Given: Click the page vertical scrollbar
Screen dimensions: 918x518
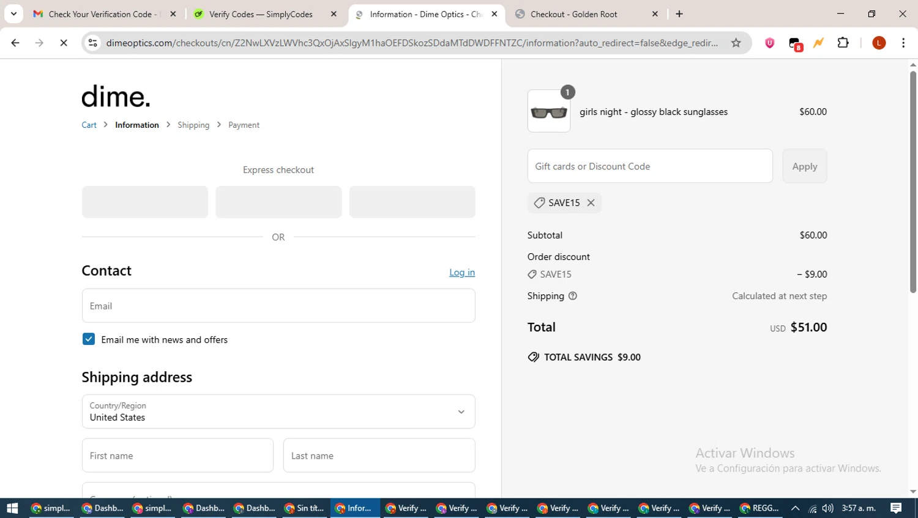Looking at the screenshot, I should (913, 182).
